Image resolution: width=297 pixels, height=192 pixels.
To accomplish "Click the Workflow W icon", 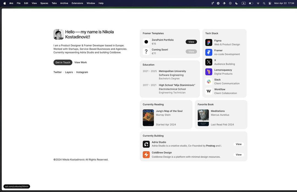I will (x=209, y=91).
